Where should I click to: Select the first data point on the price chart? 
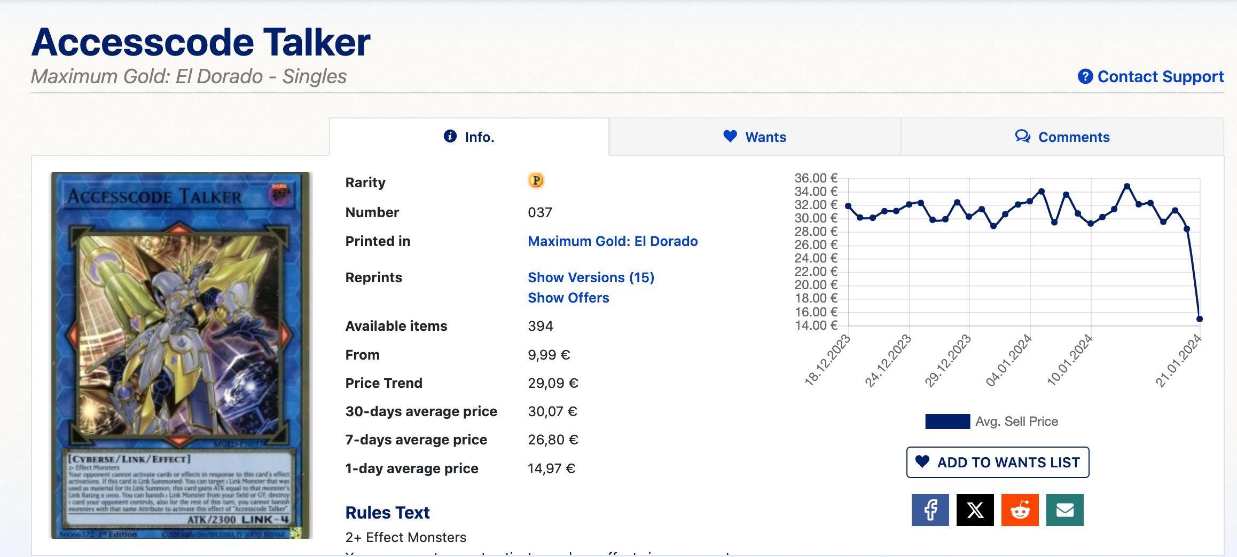click(848, 206)
